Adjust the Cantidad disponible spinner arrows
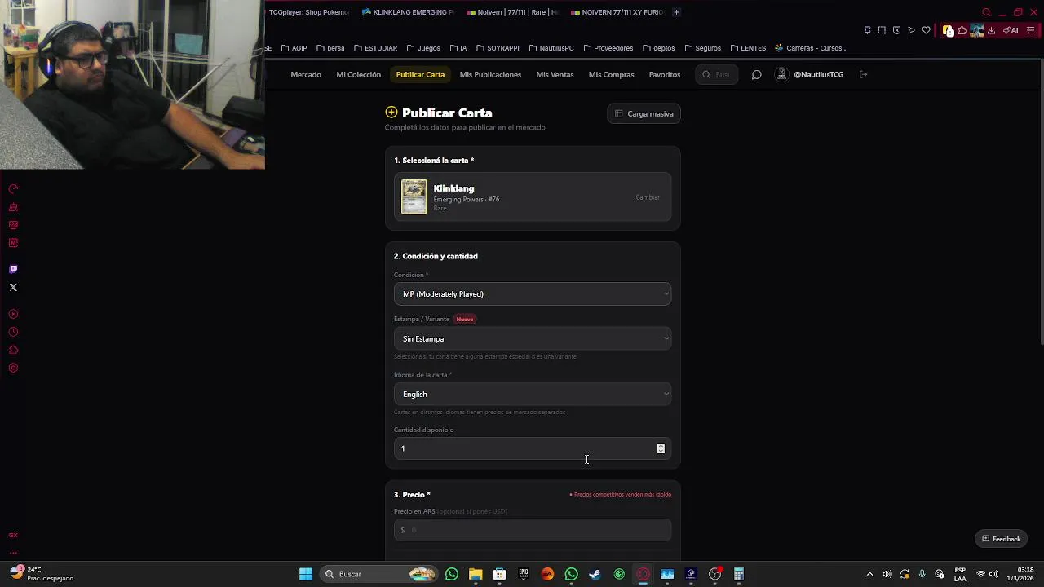 tap(661, 448)
